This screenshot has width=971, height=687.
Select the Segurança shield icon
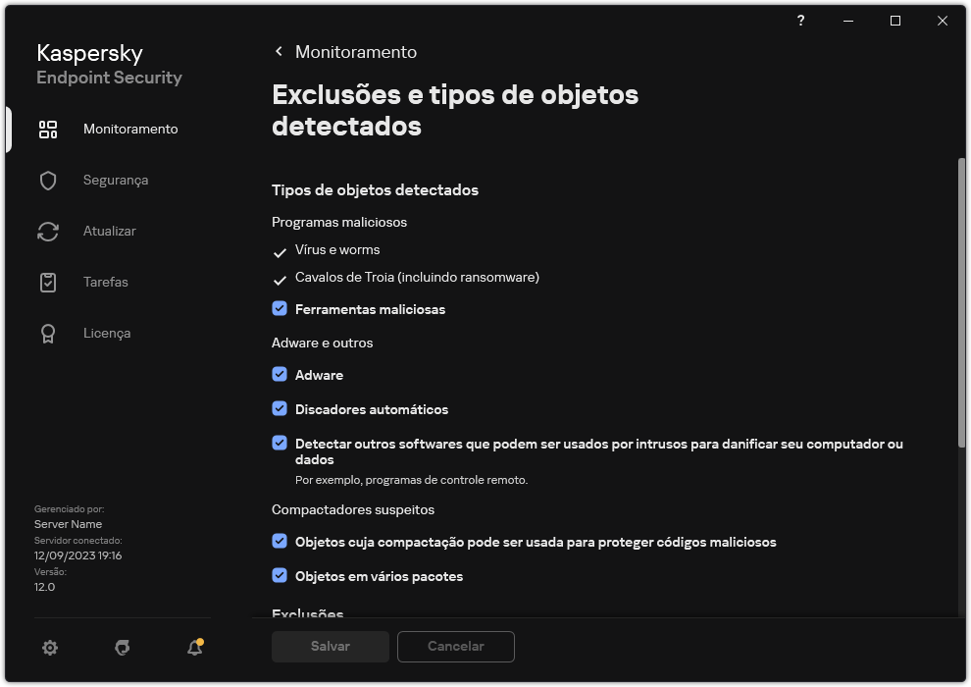click(x=48, y=180)
